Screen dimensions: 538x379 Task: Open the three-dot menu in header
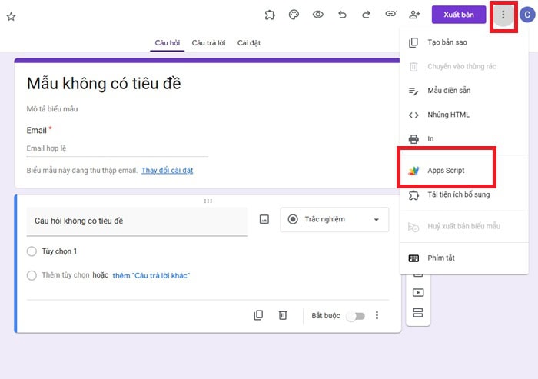point(503,15)
